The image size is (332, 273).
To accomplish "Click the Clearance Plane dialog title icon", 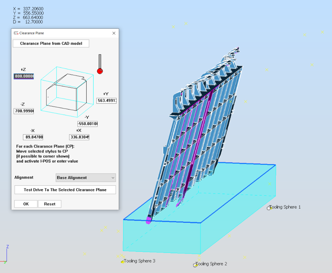I will click(x=16, y=33).
